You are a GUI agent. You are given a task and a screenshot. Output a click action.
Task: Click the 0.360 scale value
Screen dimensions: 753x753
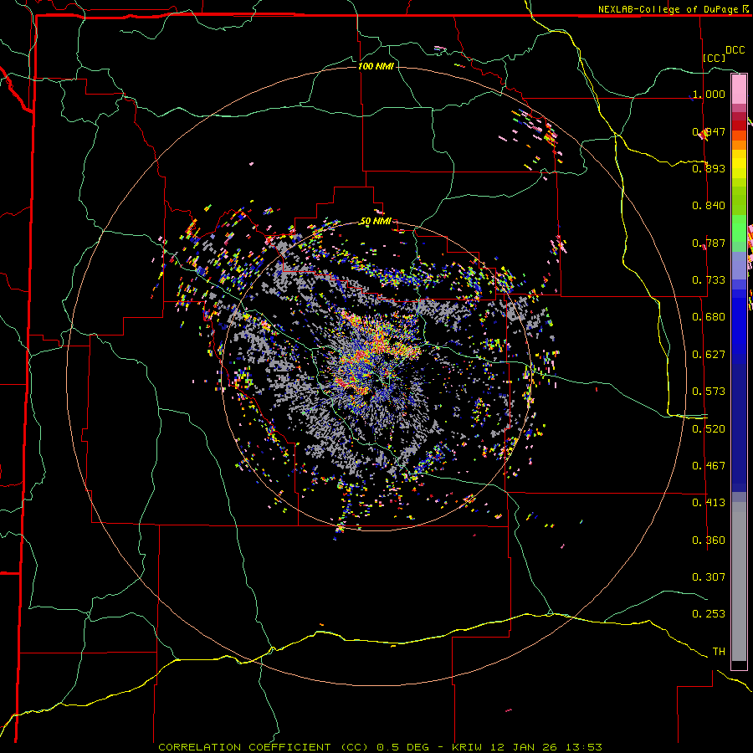tap(709, 540)
